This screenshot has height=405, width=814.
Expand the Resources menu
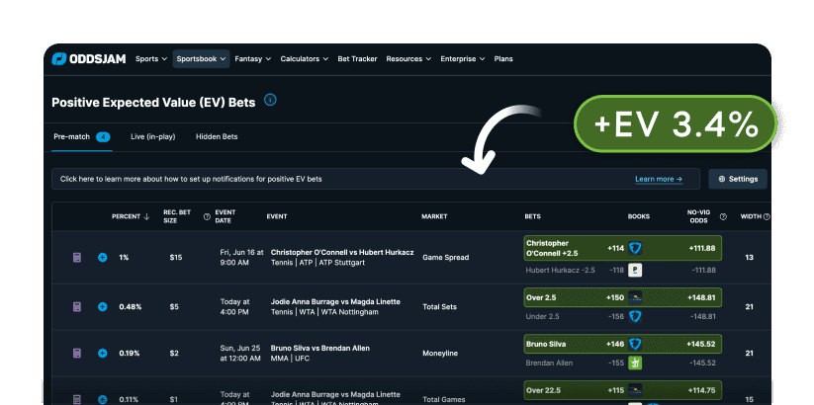(408, 59)
